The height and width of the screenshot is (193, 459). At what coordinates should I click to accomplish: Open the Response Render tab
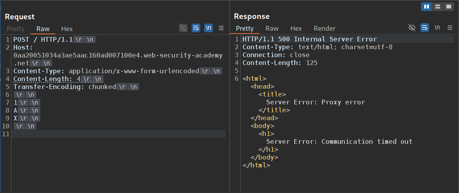point(324,28)
